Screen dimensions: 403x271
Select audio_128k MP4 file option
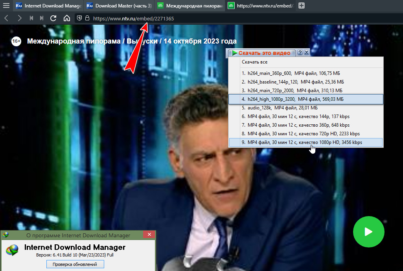point(305,108)
